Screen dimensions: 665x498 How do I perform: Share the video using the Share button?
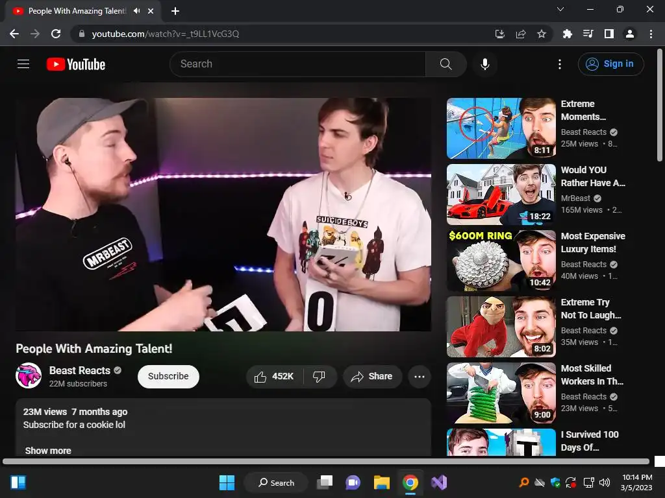(372, 377)
